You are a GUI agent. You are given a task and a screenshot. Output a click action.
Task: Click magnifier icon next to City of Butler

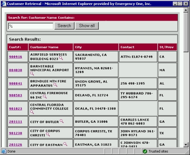coord(62,121)
